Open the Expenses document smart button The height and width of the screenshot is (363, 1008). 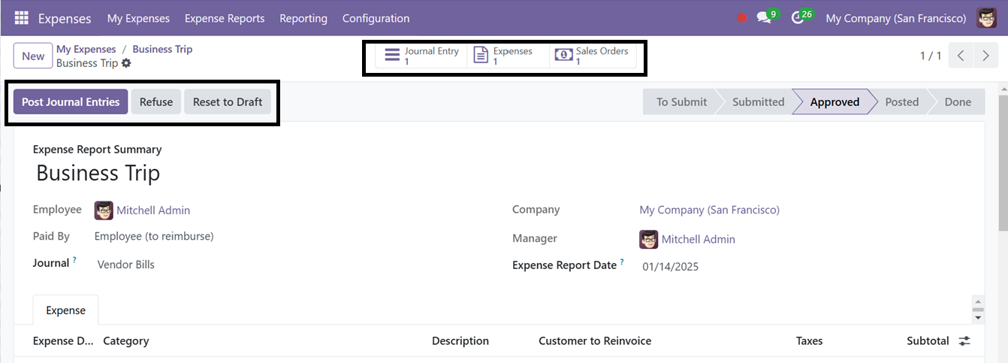[509, 56]
